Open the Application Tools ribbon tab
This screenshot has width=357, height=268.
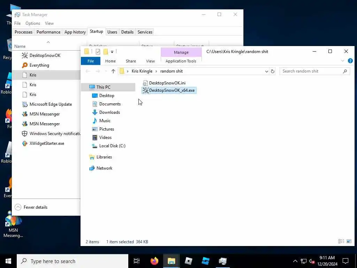coord(181,61)
